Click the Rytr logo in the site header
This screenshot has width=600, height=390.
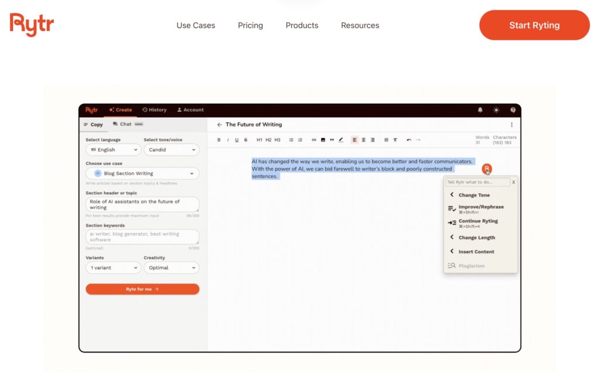pos(32,25)
